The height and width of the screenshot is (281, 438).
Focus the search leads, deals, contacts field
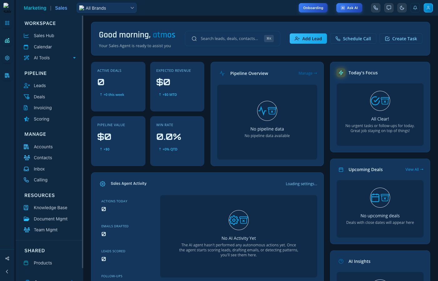232,38
